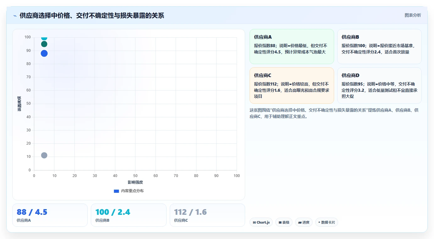This screenshot has width=434, height=239.
Task: Select the dark green bubble at value 95
Action: click(44, 44)
